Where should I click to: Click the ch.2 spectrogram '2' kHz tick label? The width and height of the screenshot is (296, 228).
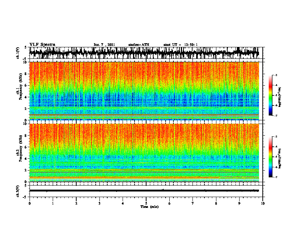pyautogui.click(x=26, y=170)
